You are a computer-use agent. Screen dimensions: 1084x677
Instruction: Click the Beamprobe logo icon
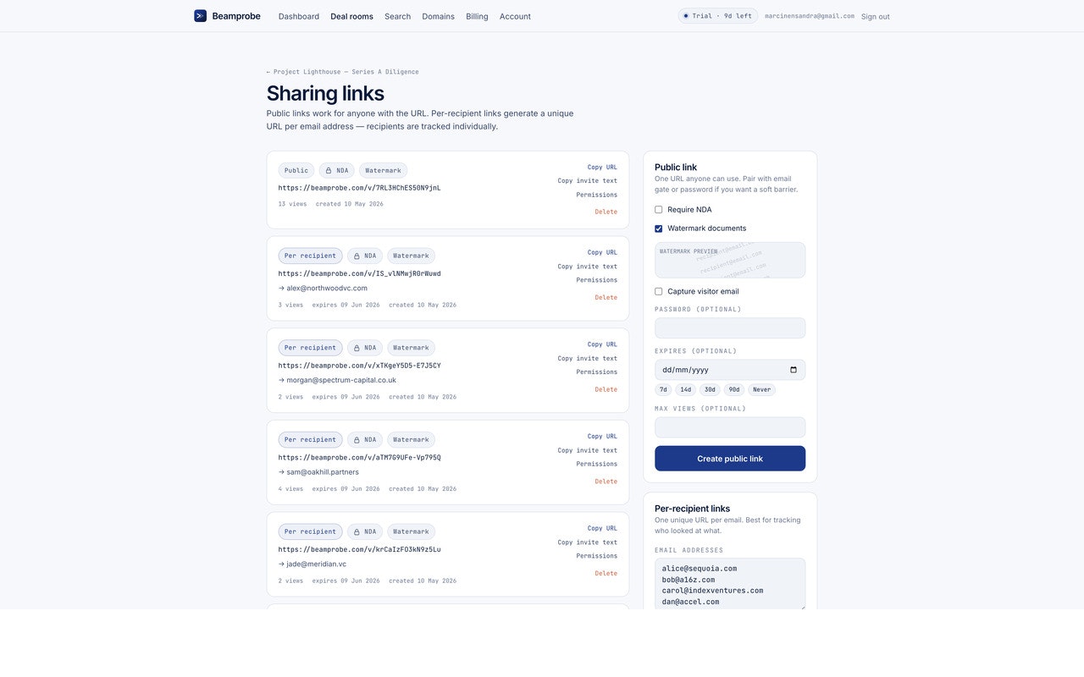(x=200, y=16)
